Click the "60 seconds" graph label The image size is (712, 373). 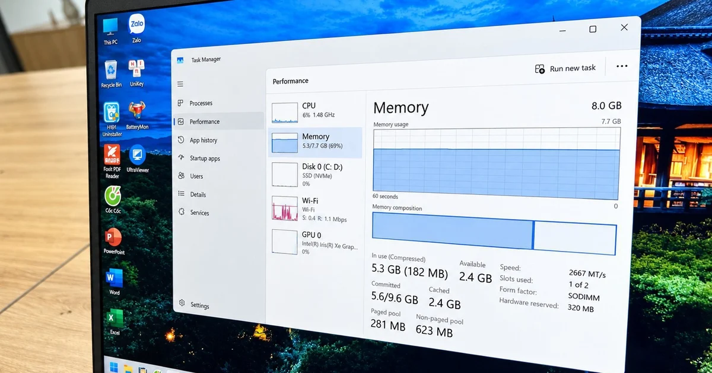pyautogui.click(x=385, y=197)
